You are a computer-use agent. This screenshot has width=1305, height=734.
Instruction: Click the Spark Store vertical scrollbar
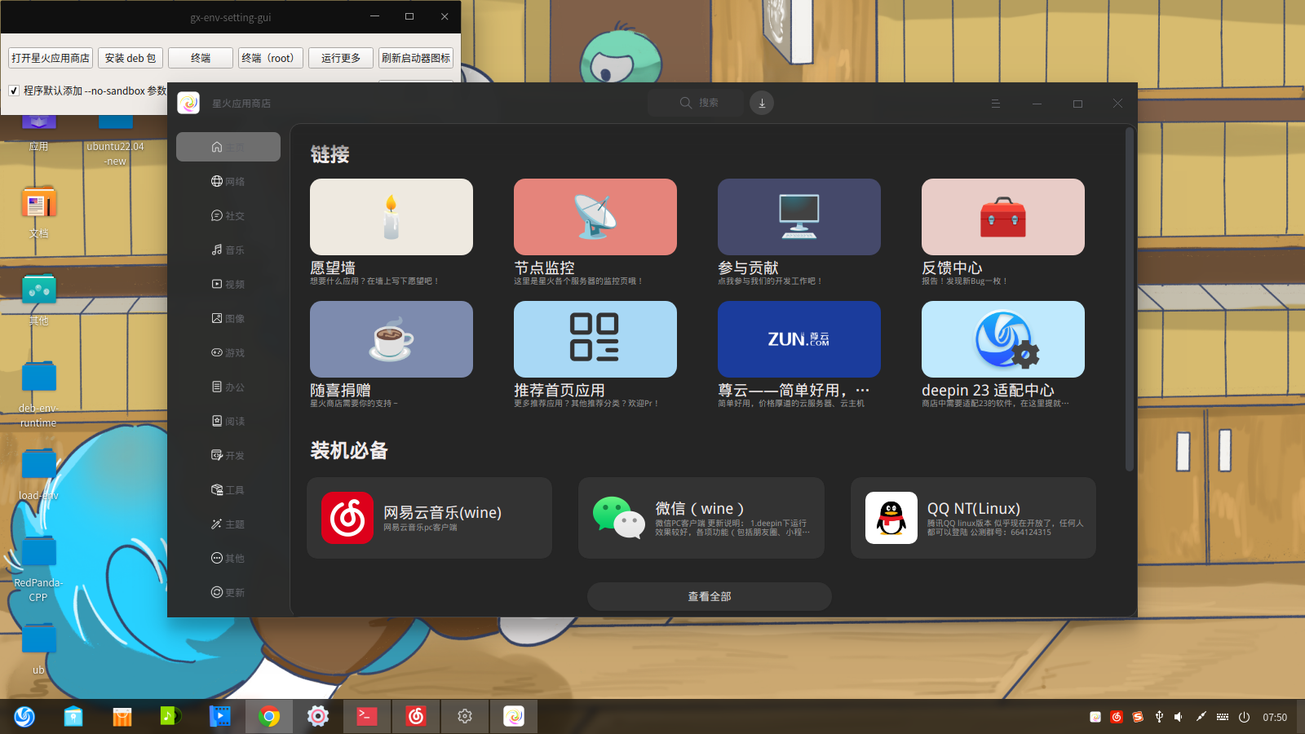tap(1130, 298)
